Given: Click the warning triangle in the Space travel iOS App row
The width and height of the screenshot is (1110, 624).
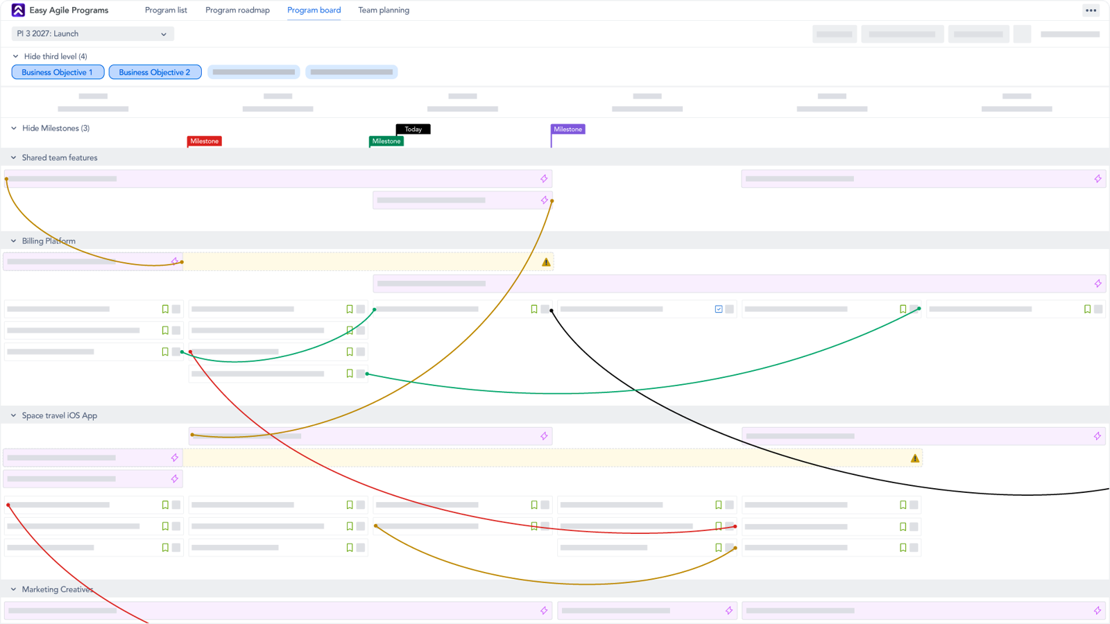Looking at the screenshot, I should point(914,458).
